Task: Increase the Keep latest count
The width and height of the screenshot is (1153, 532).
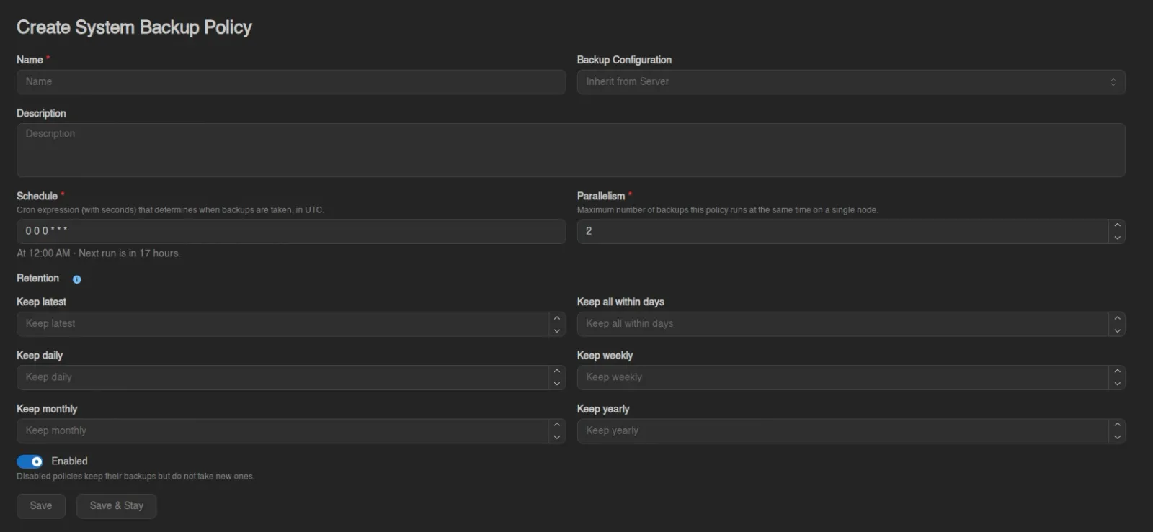Action: (557, 317)
